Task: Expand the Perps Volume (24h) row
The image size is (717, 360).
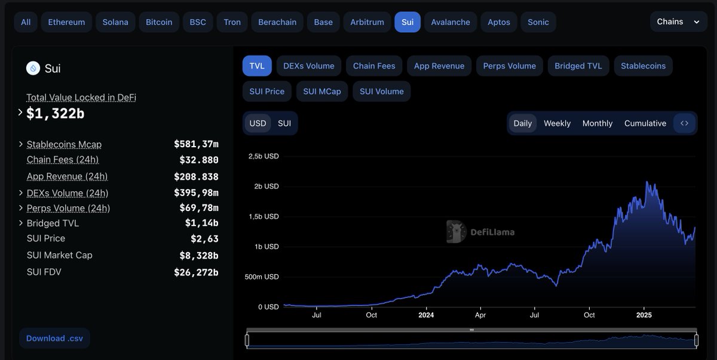Action: pyautogui.click(x=20, y=207)
